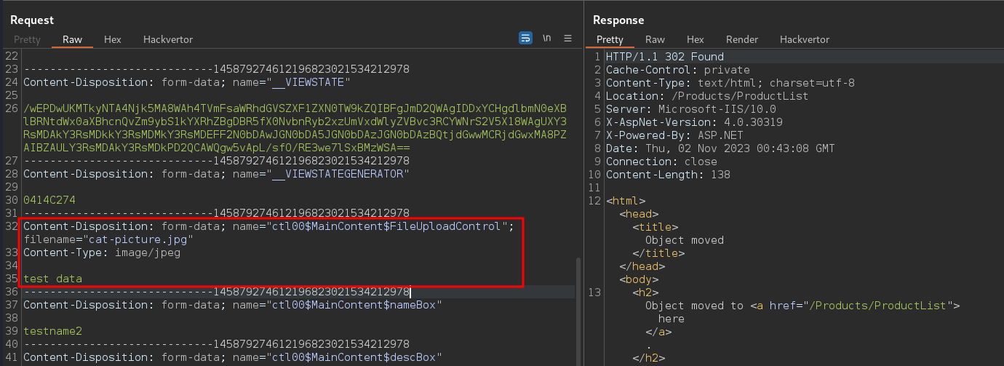Open the Request hamburger options menu
The width and height of the screenshot is (1004, 366).
click(x=568, y=39)
